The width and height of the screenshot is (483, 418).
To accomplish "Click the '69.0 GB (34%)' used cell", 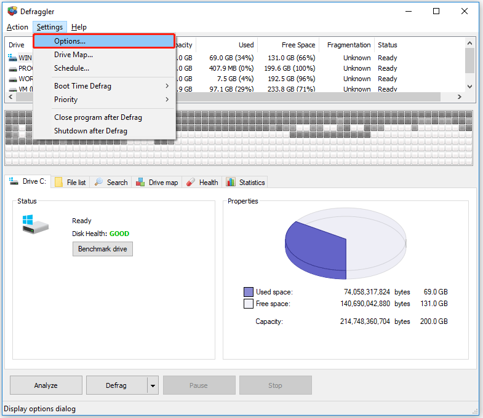I will (231, 58).
